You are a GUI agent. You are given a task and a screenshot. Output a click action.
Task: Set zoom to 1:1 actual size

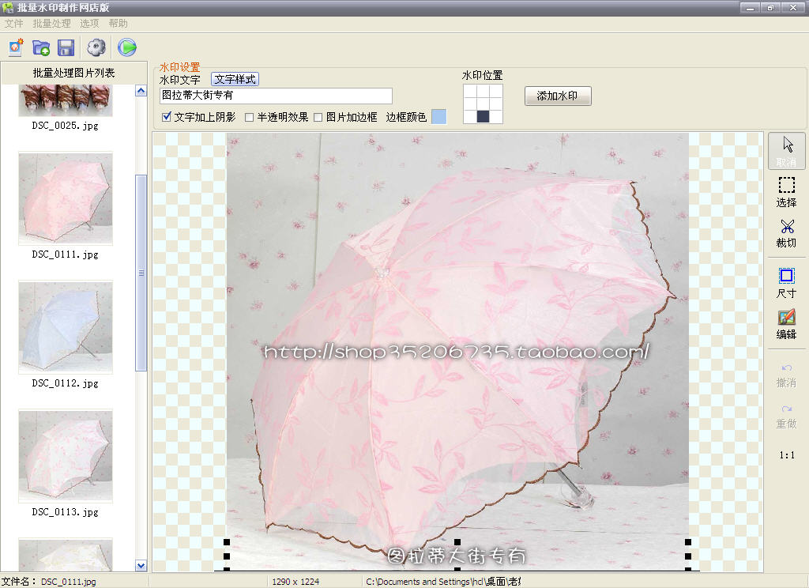coord(787,454)
